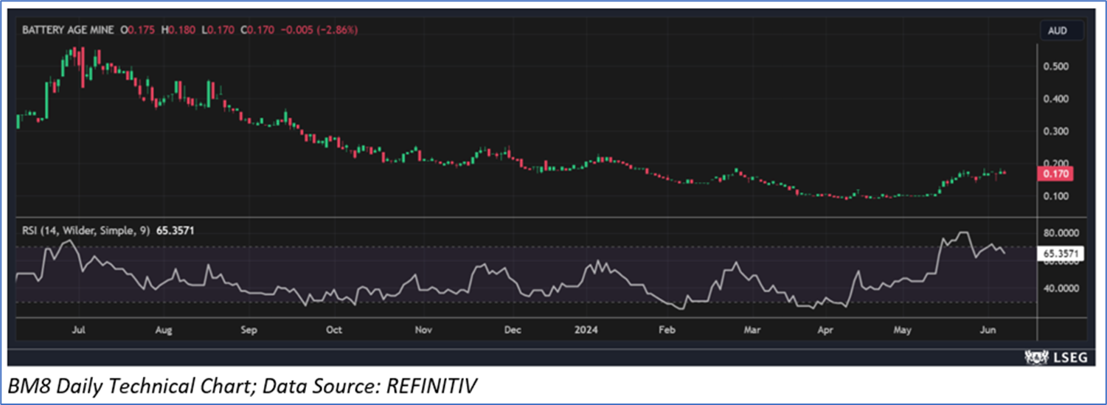Click the 40.0000 RSI axis label
Viewport: 1107px width, 405px height.
(x=1061, y=288)
